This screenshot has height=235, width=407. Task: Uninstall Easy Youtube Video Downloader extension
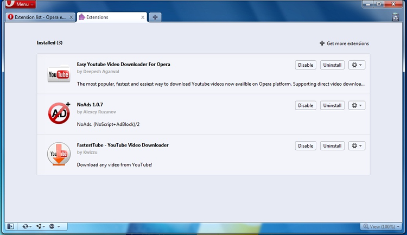332,65
